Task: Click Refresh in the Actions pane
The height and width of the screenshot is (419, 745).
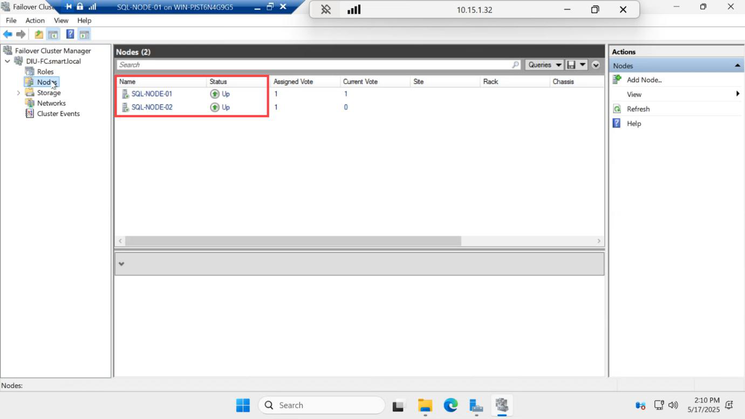Action: 638,109
